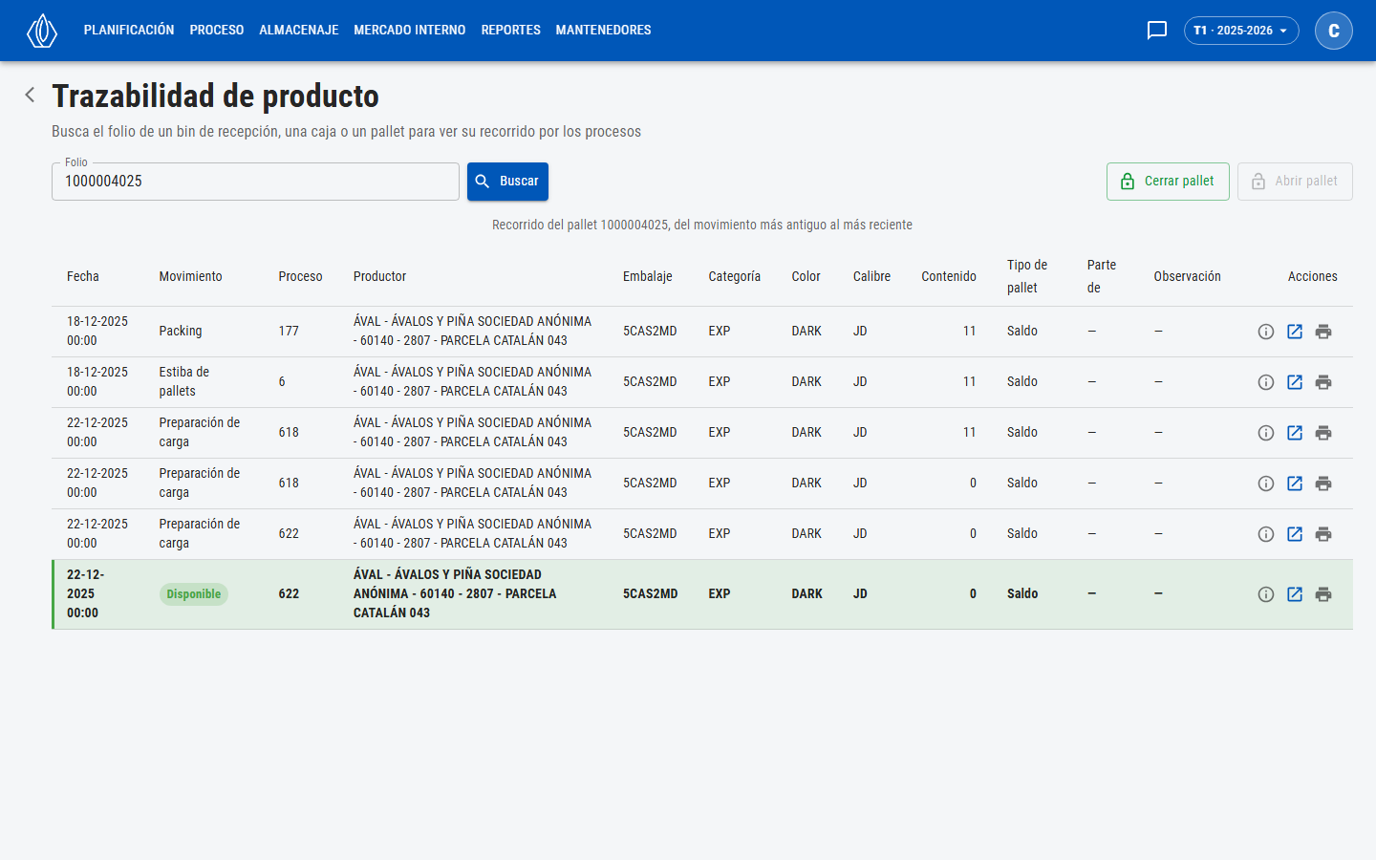Click the Abrir pallet button

[x=1295, y=182]
